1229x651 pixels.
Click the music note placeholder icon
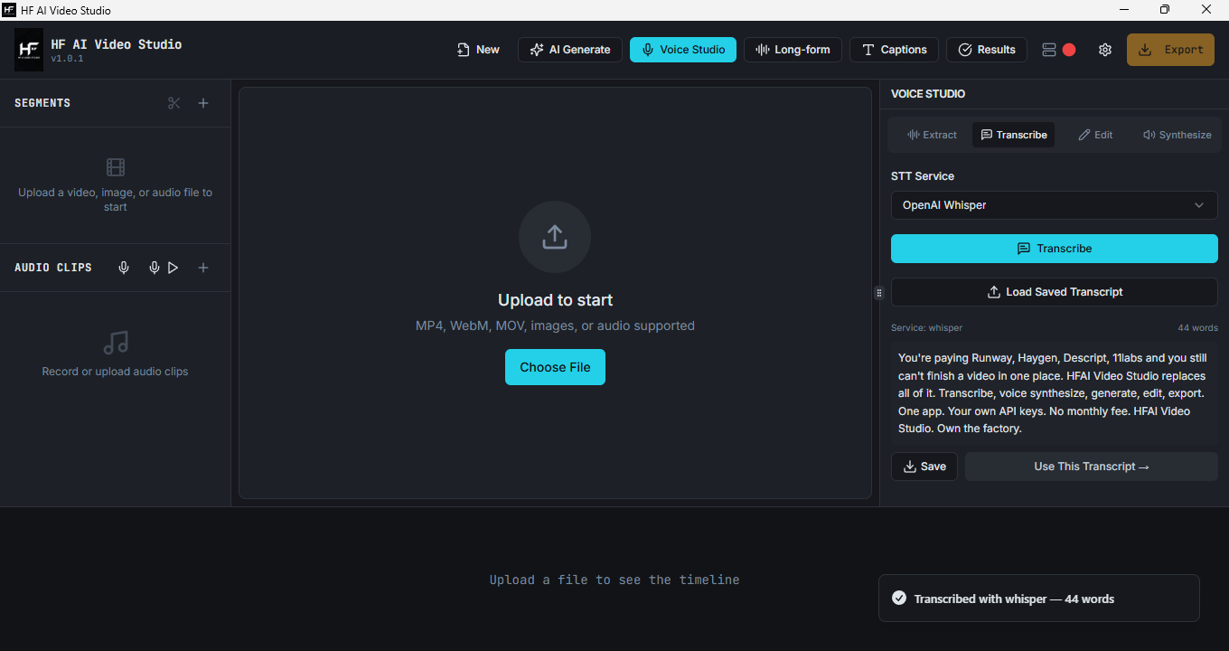pyautogui.click(x=116, y=343)
